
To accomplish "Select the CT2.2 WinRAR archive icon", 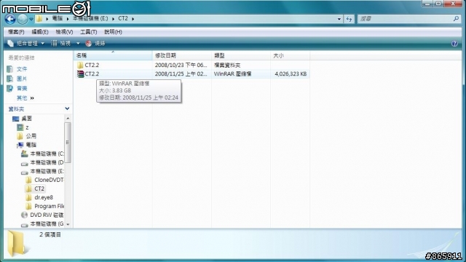I will [80, 74].
